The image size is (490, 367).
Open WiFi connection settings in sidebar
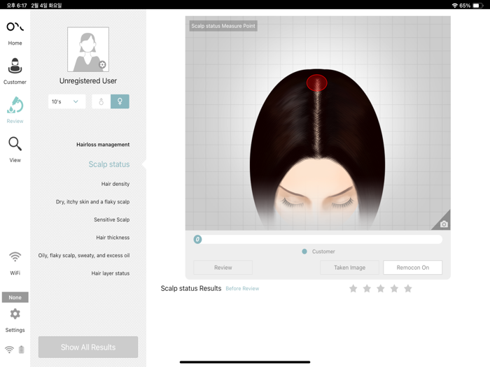tap(15, 263)
